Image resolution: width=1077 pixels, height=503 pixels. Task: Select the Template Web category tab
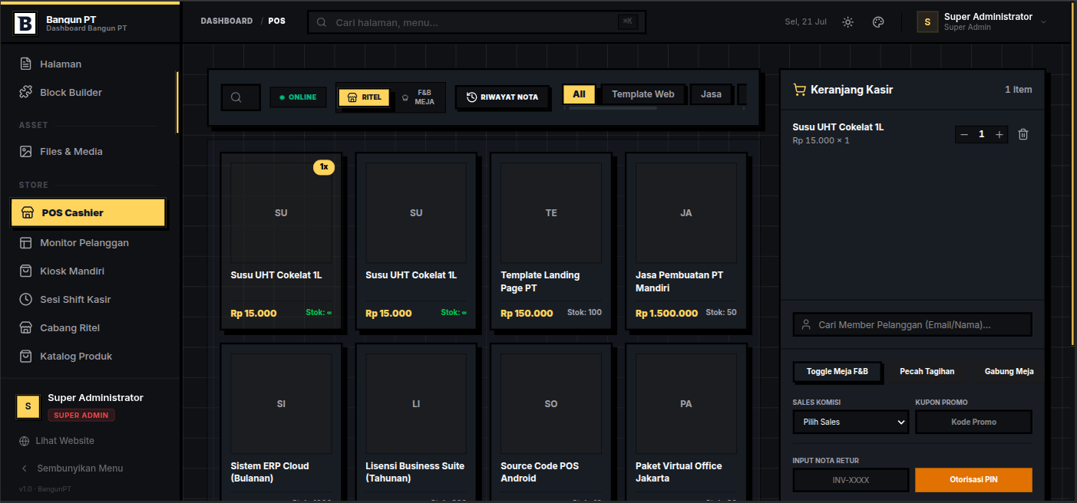[643, 94]
